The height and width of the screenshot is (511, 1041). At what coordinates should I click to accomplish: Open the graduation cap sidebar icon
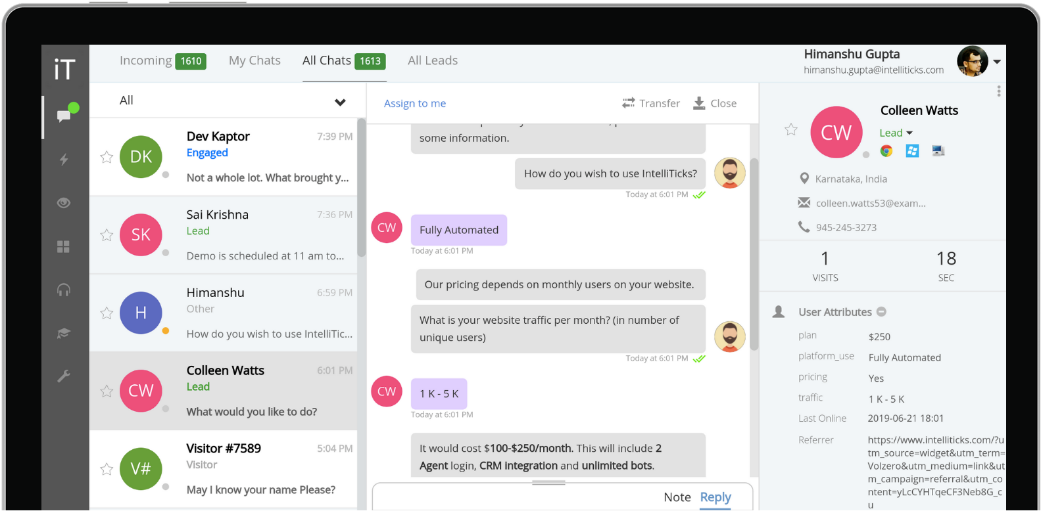coord(64,333)
